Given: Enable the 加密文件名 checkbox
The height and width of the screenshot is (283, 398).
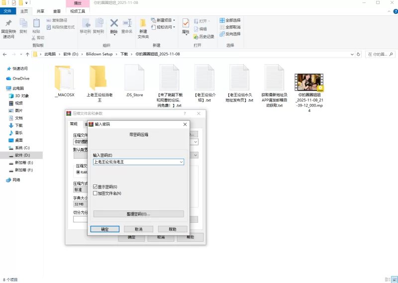Looking at the screenshot, I should click(95, 193).
